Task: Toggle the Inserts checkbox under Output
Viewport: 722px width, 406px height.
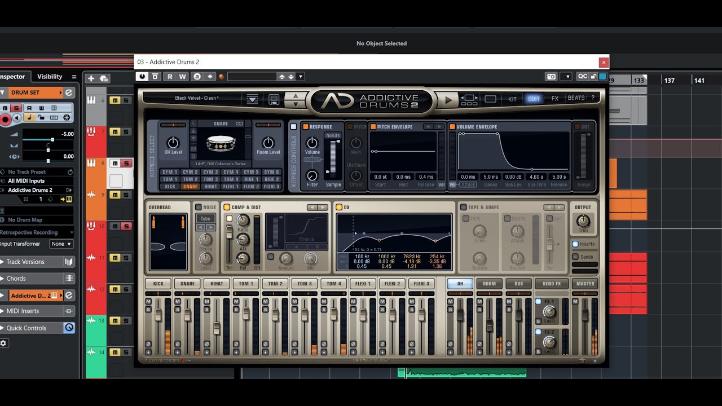Action: coord(575,244)
